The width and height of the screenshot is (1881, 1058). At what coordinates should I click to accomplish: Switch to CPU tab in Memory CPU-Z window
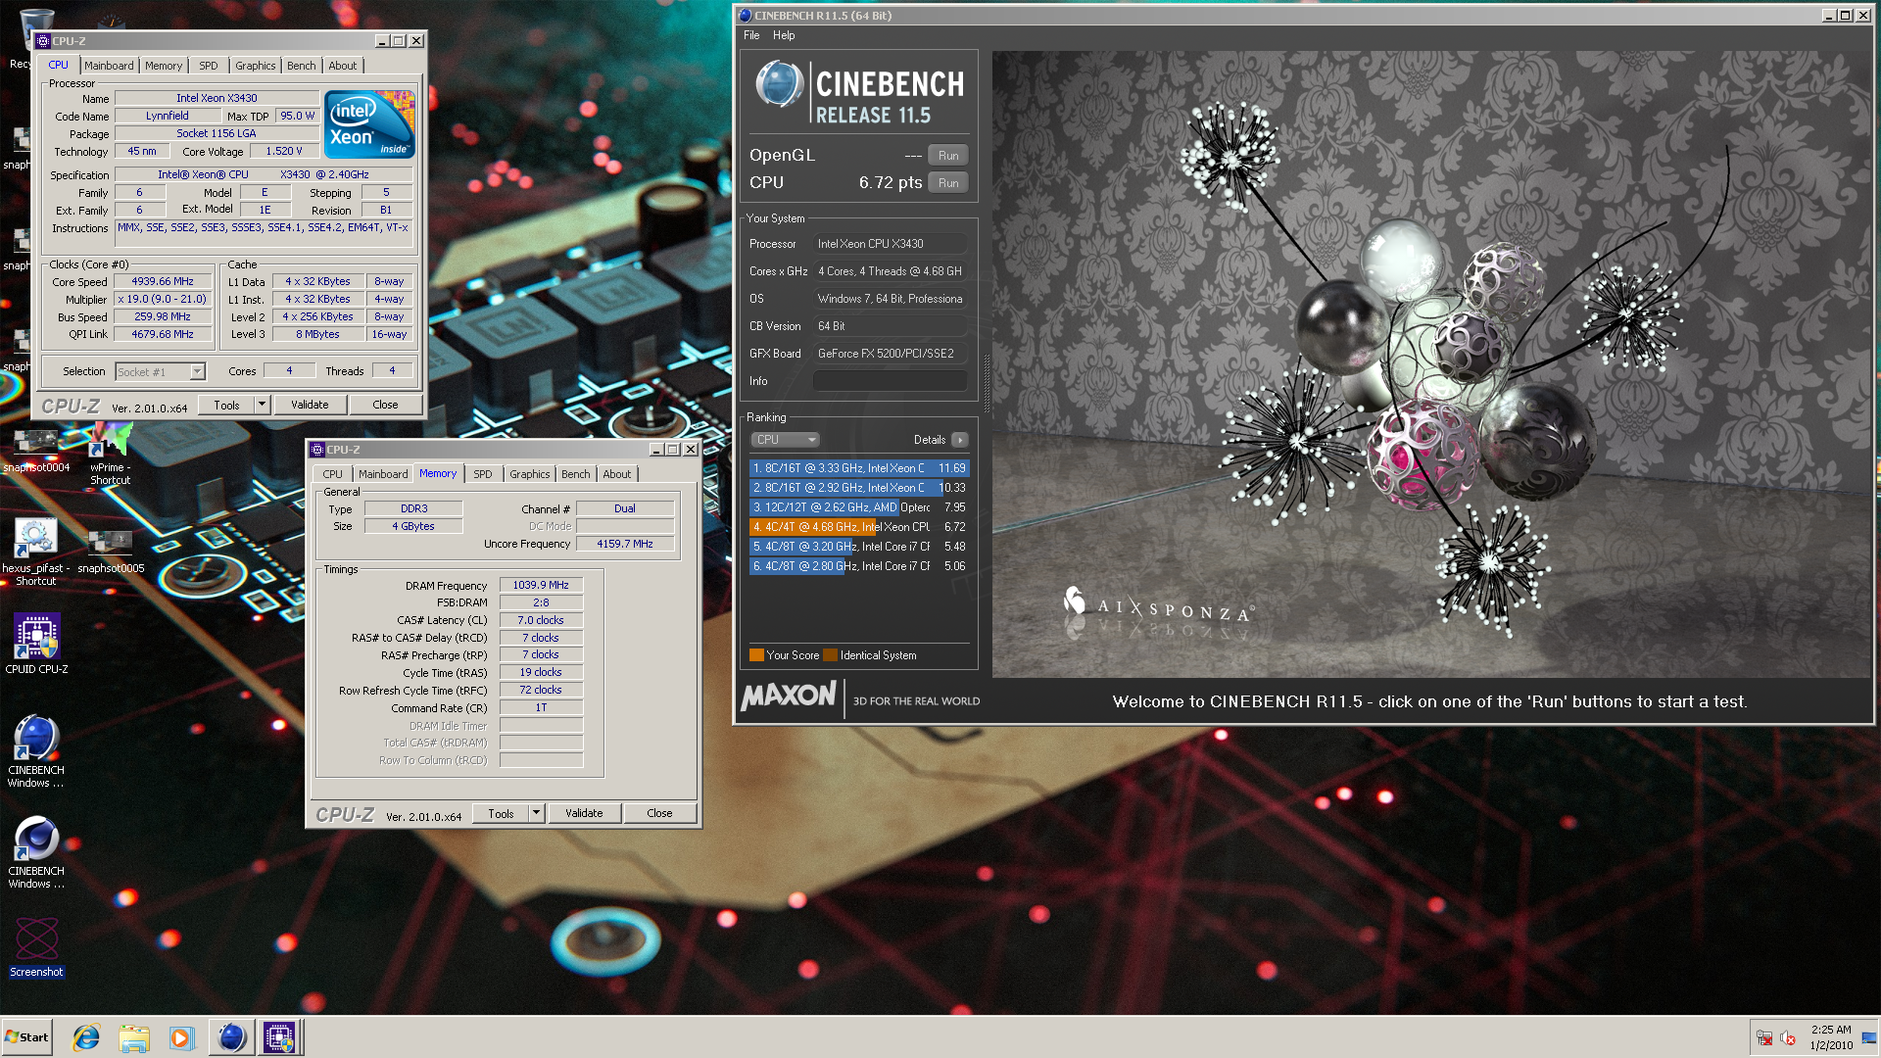point(333,474)
